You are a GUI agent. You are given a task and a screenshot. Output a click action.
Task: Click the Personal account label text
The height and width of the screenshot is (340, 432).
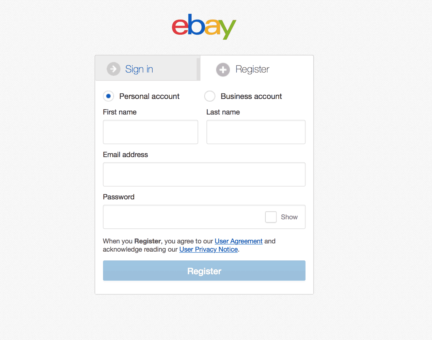point(149,96)
